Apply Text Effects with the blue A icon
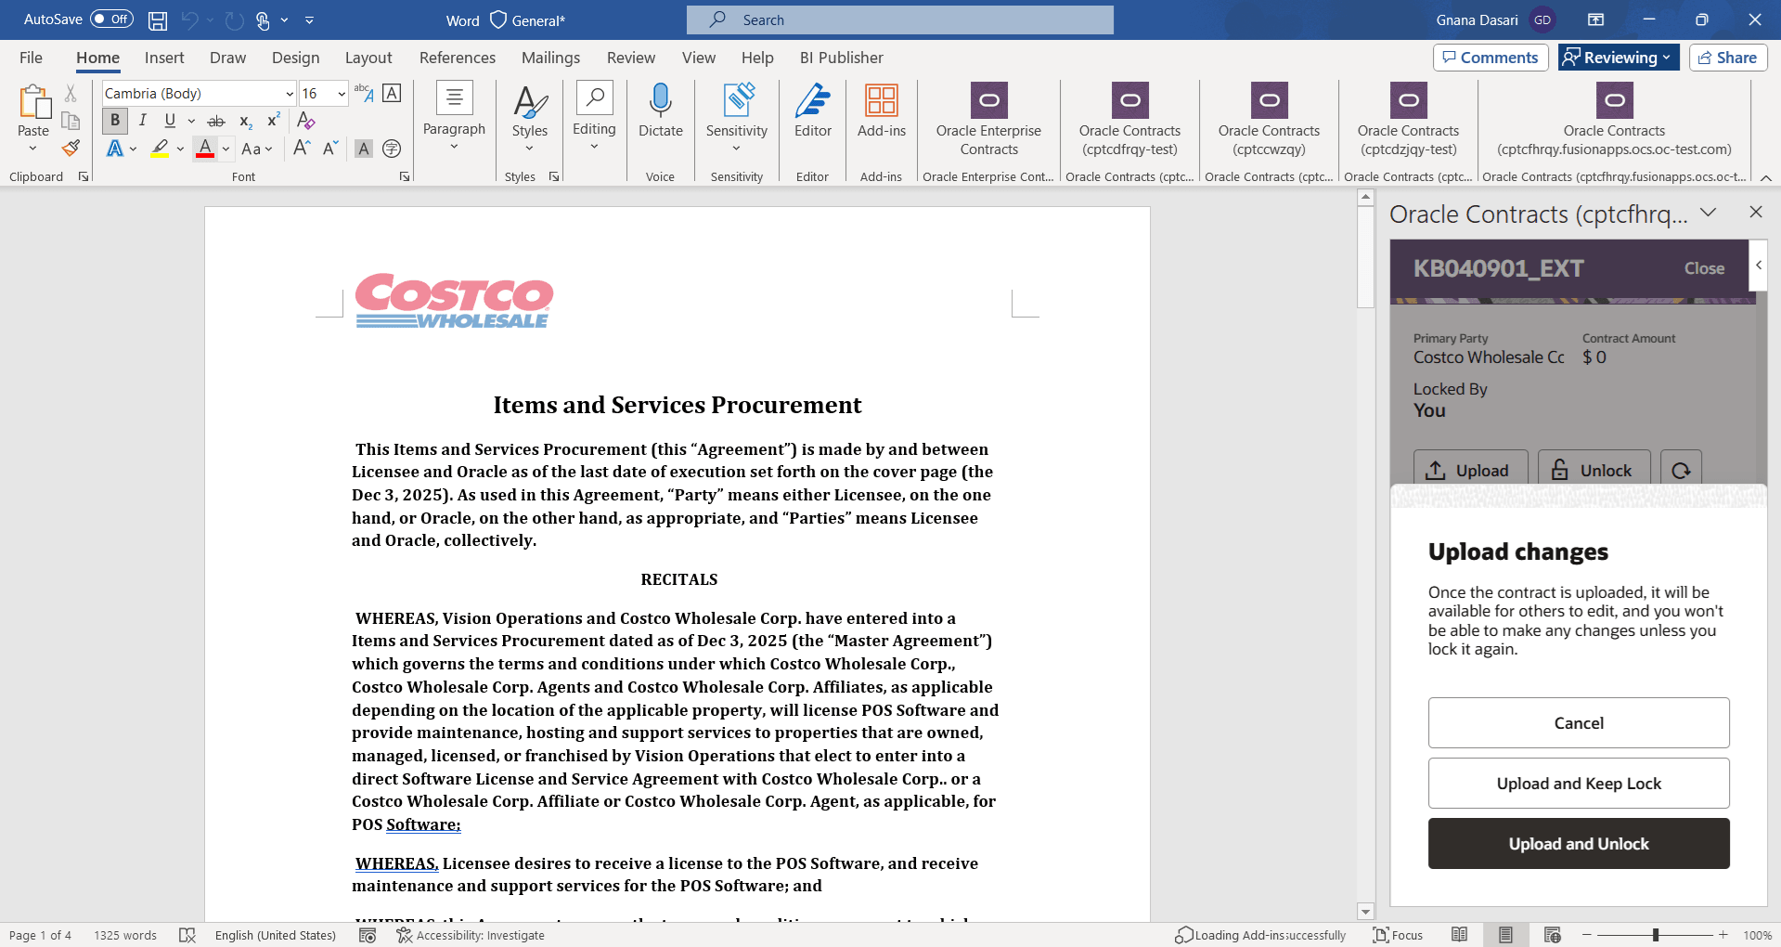This screenshot has width=1781, height=947. pyautogui.click(x=115, y=149)
